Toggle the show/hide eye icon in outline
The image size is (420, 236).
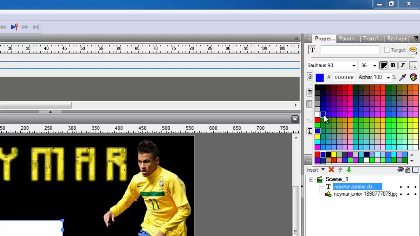(x=400, y=170)
